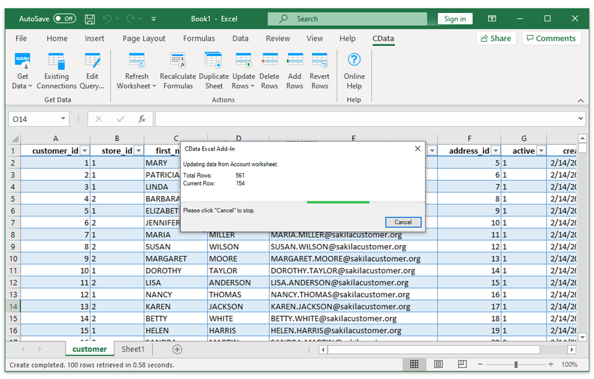Switch to the CData ribbon tab
Viewport: 594px width, 379px height.
coord(383,38)
